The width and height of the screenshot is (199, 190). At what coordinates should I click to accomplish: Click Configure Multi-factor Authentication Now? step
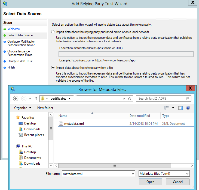21,43
